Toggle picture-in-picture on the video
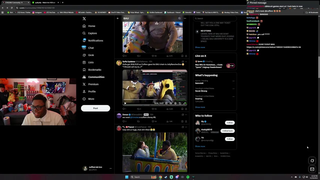 [x=180, y=103]
